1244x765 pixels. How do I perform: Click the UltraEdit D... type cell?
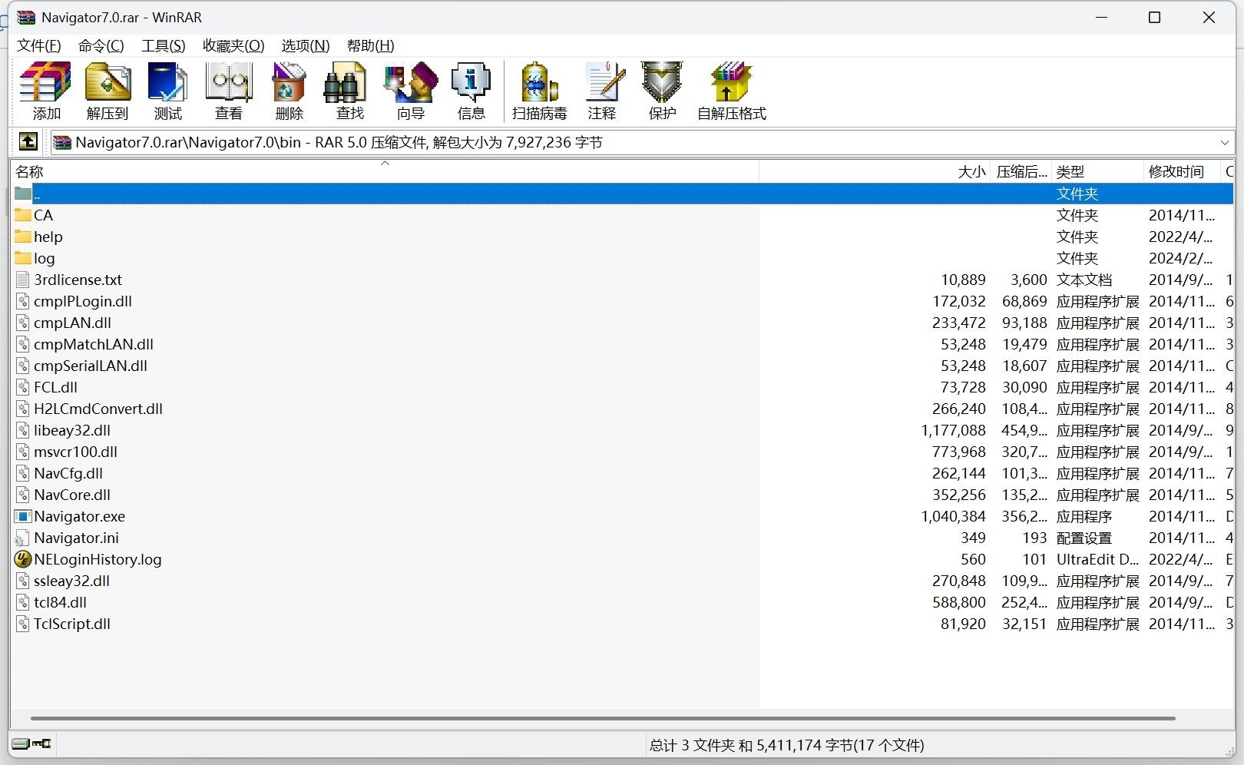[1097, 559]
